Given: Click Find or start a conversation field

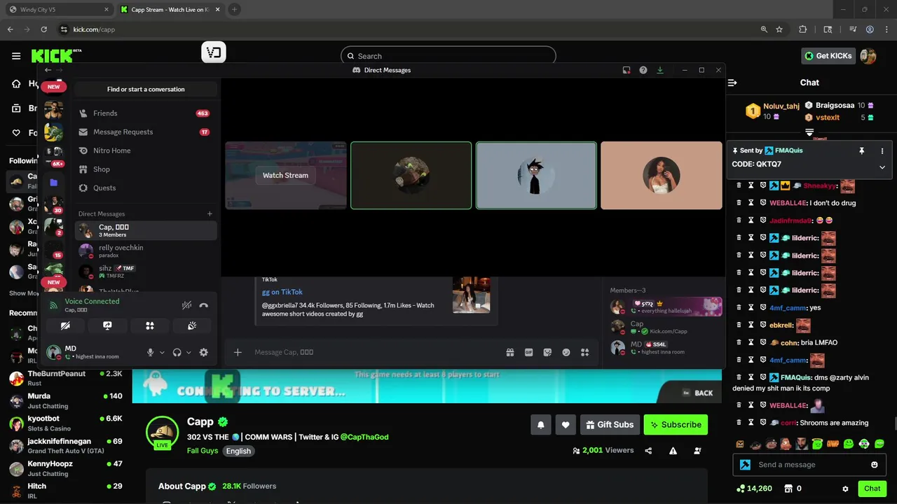Looking at the screenshot, I should [x=146, y=90].
